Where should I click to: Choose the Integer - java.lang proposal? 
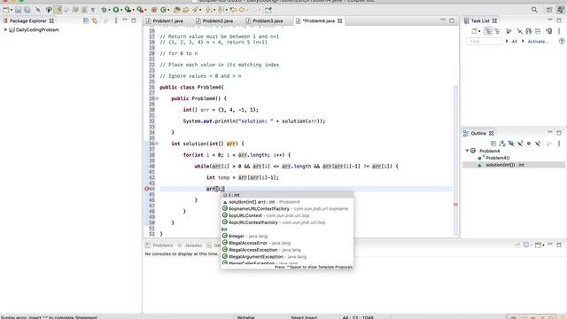tap(287, 236)
